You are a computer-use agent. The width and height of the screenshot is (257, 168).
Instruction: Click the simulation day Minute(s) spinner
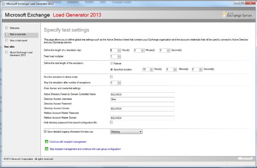point(142,50)
